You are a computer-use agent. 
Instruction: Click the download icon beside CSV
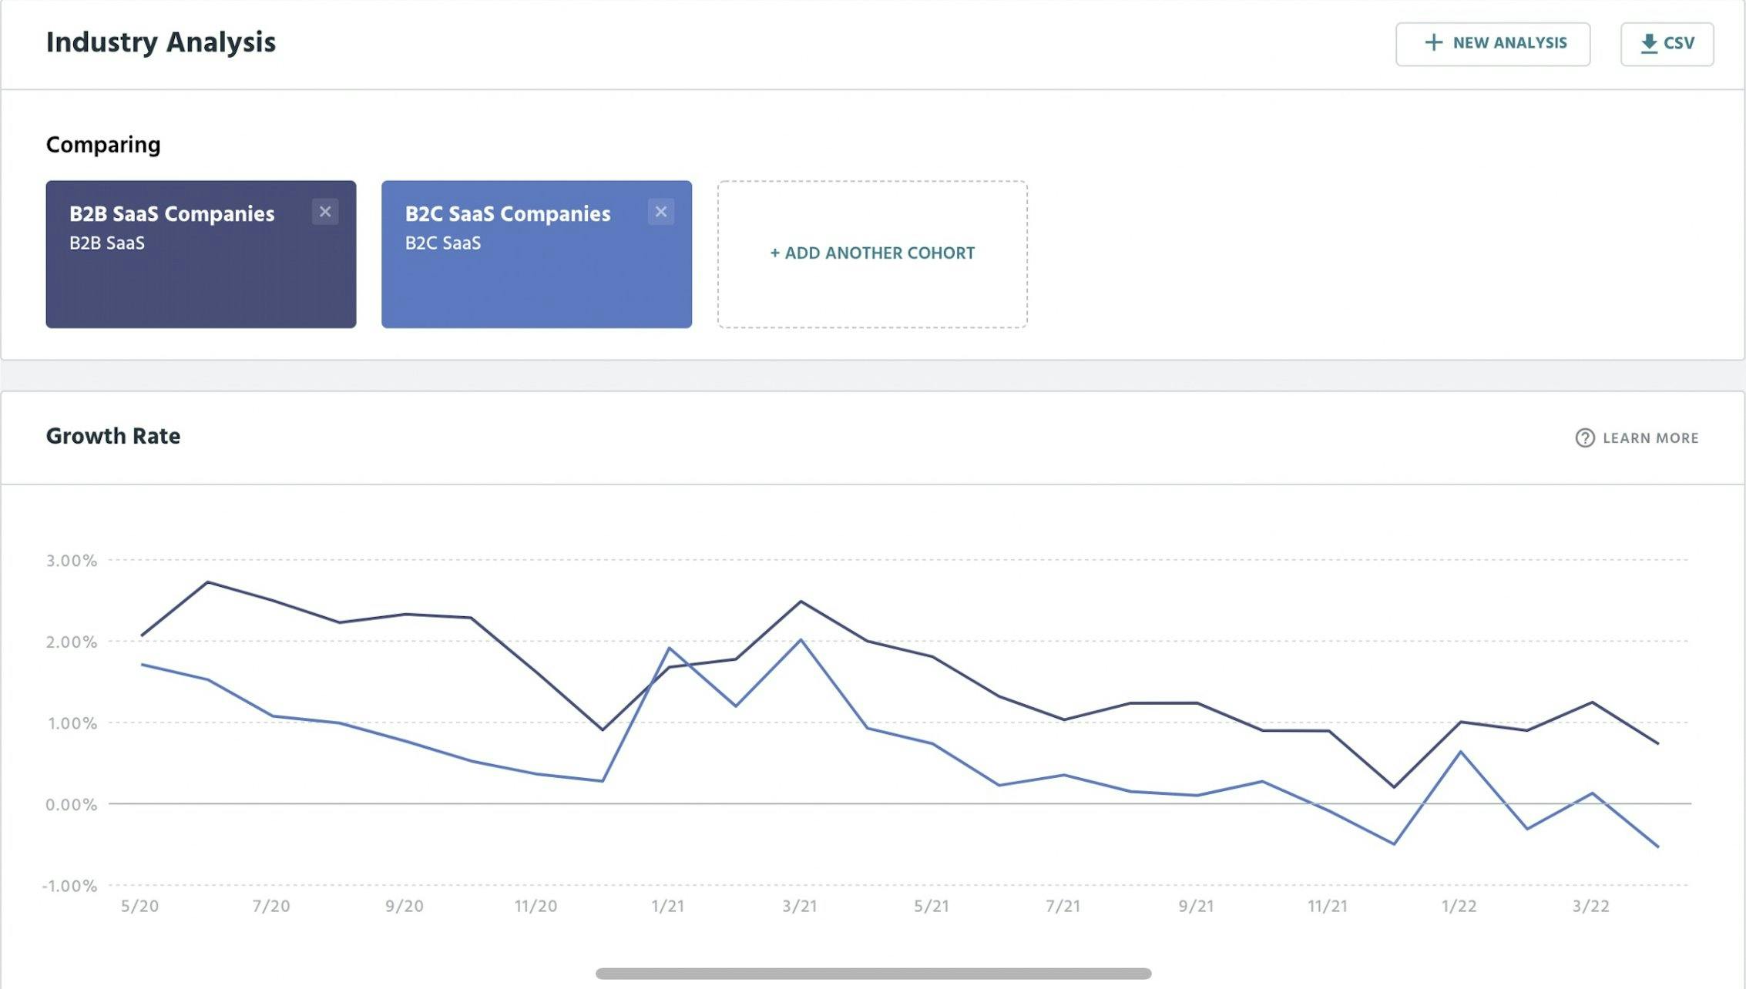(x=1649, y=44)
